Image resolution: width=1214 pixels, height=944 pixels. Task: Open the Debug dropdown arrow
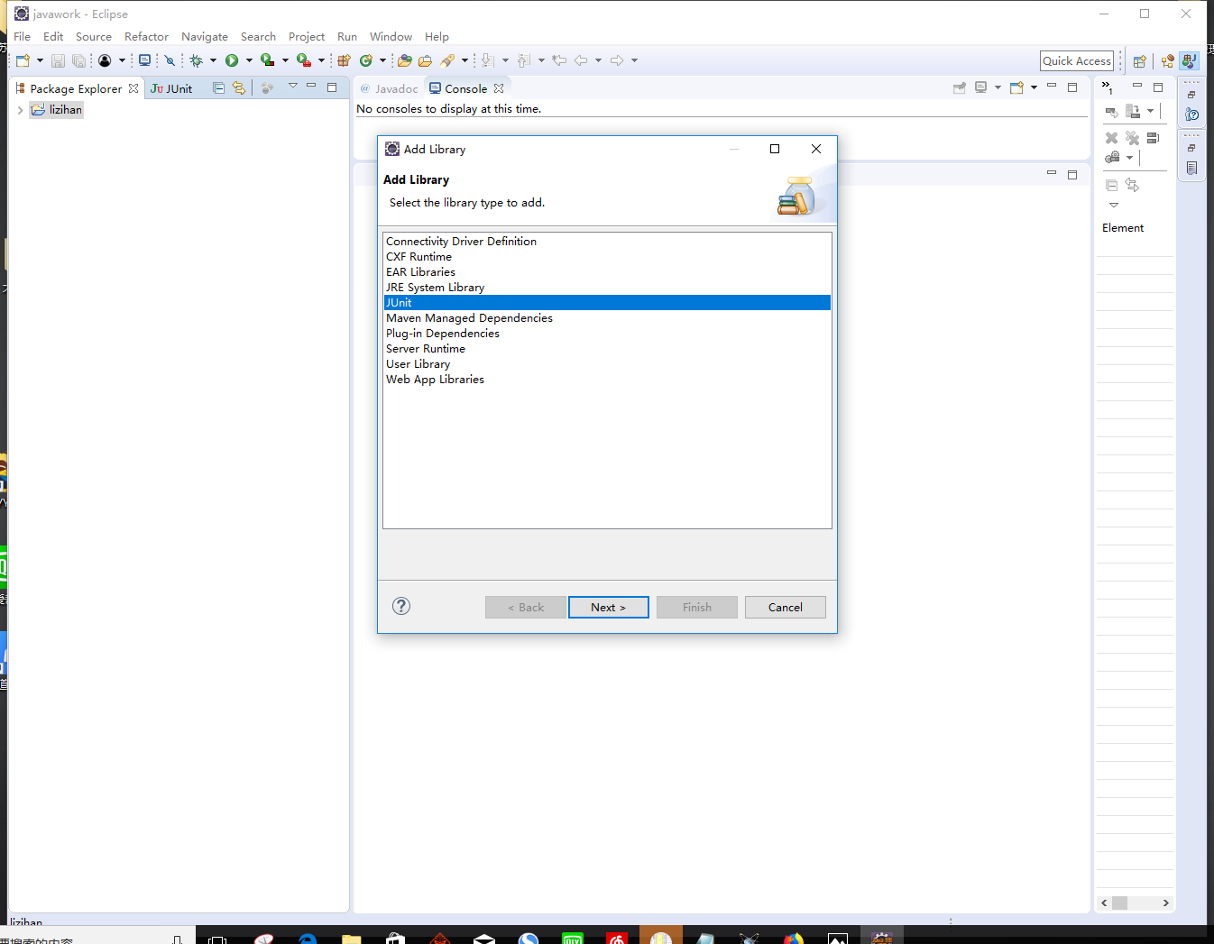(x=213, y=60)
